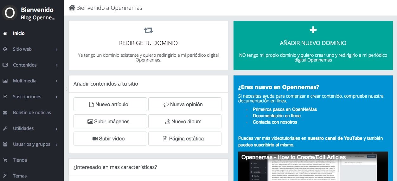Image resolution: width=397 pixels, height=181 pixels.
Task: Expand the Sitio web submenu chevron
Action: pyautogui.click(x=56, y=49)
